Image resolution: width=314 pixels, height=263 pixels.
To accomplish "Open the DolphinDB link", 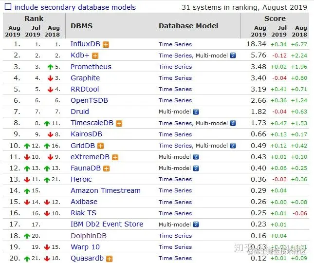I will coord(89,236).
